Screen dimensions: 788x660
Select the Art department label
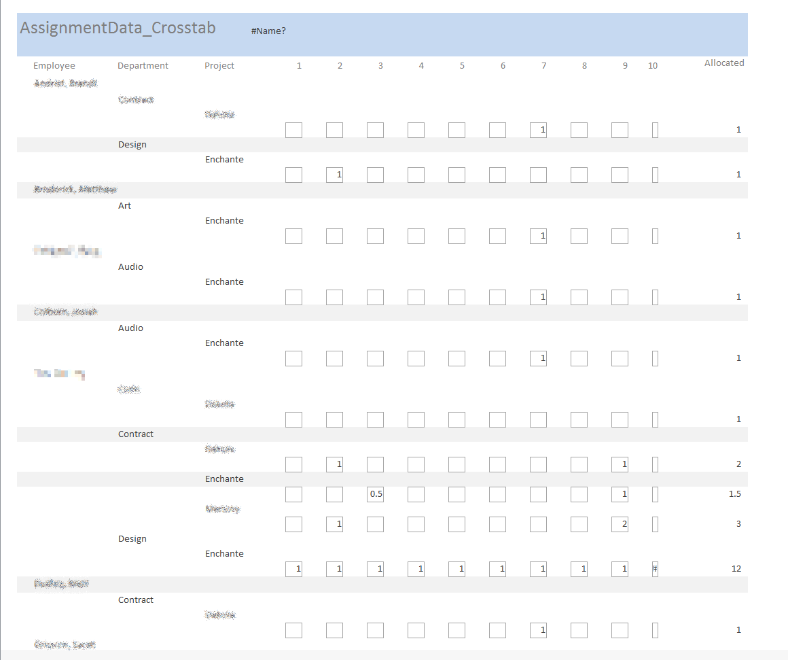[124, 206]
